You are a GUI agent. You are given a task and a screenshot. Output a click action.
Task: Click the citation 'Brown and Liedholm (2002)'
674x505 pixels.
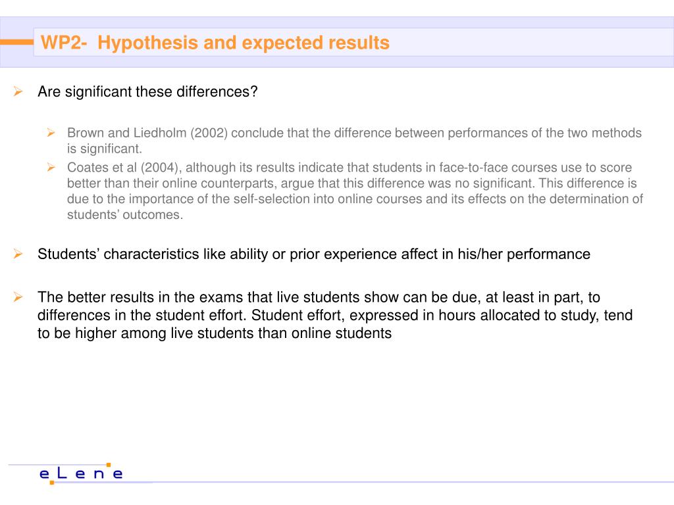(x=147, y=133)
